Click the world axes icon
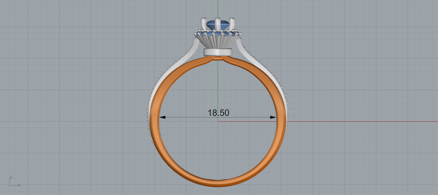438x195 pixels. coord(15,181)
